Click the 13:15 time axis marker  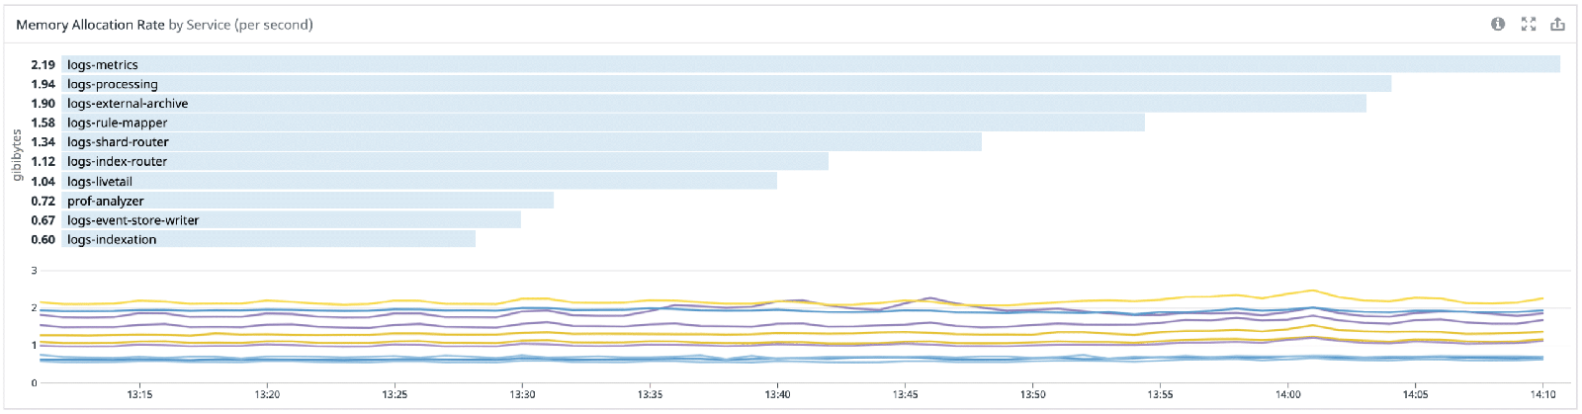(139, 394)
